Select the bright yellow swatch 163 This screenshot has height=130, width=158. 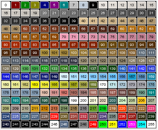(x=35, y=85)
